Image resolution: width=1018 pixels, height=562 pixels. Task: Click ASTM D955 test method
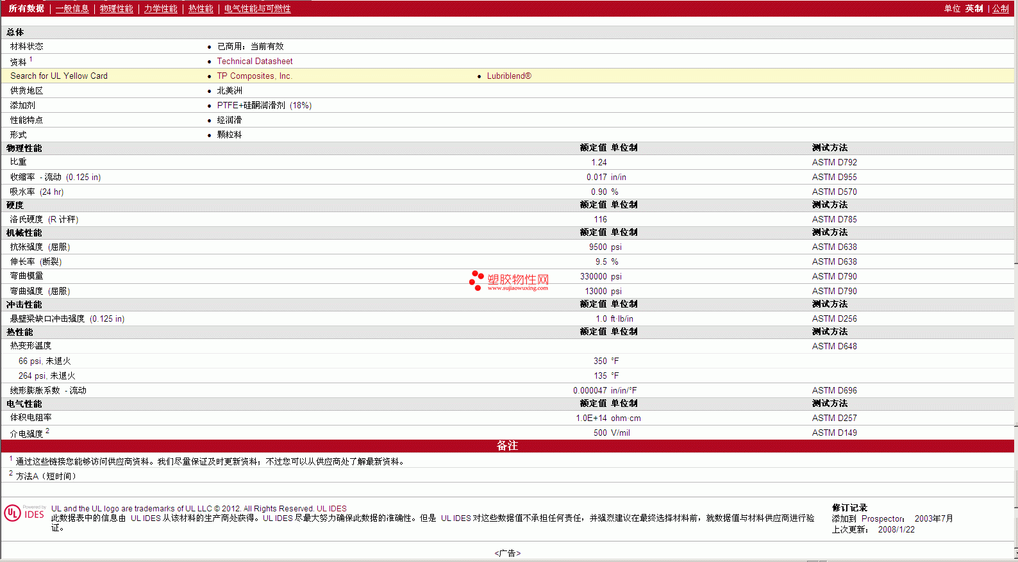[834, 177]
